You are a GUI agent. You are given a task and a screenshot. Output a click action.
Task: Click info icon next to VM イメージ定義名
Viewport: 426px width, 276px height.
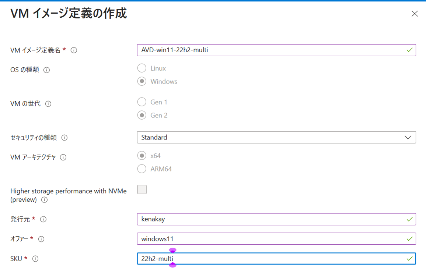(x=74, y=50)
